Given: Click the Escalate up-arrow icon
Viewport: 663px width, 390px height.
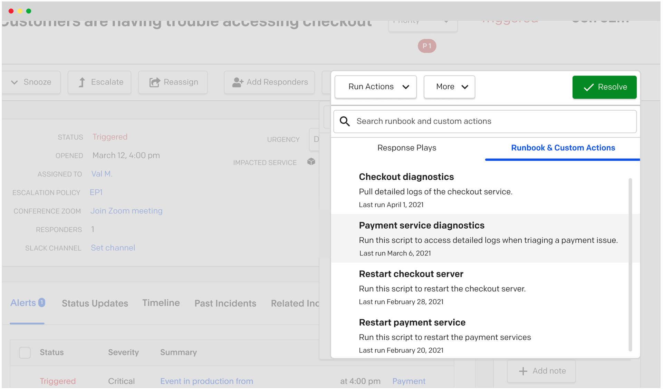Looking at the screenshot, I should (81, 82).
